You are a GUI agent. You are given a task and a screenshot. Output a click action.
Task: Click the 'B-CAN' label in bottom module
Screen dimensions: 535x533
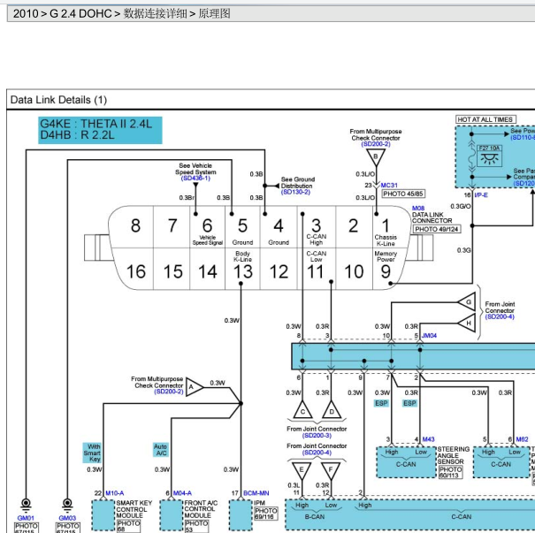(x=314, y=517)
